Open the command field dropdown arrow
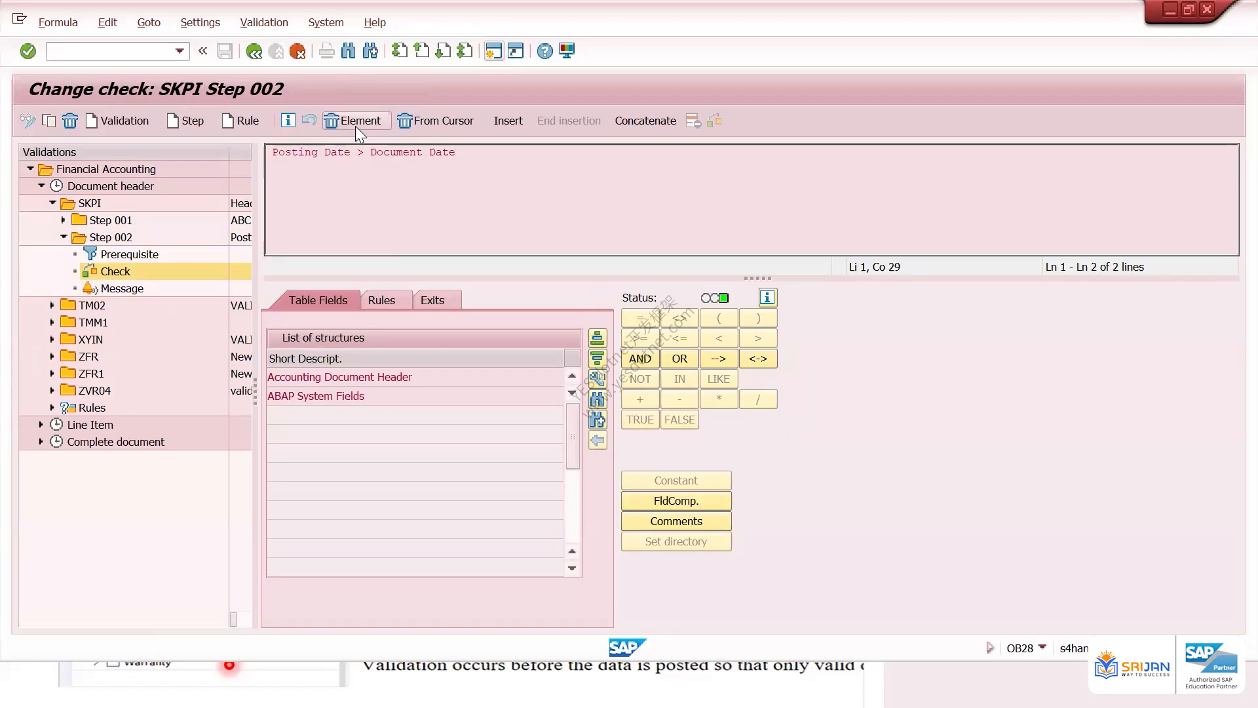The height and width of the screenshot is (708, 1258). (180, 51)
